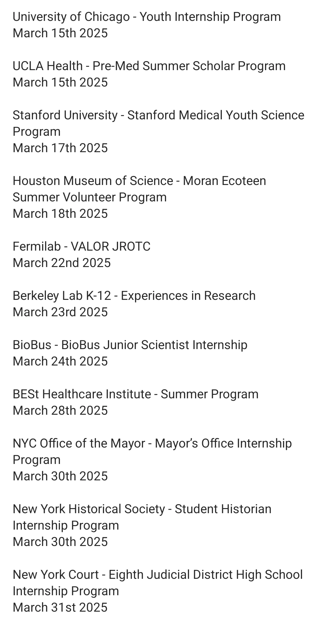Click March 15th 2025 under University of Chicago
Image resolution: width=322 pixels, height=617 pixels.
60,33
